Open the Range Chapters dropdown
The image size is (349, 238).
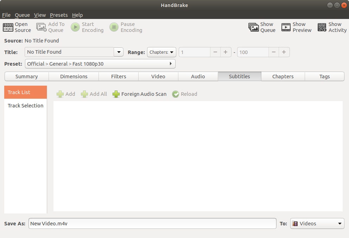(161, 52)
